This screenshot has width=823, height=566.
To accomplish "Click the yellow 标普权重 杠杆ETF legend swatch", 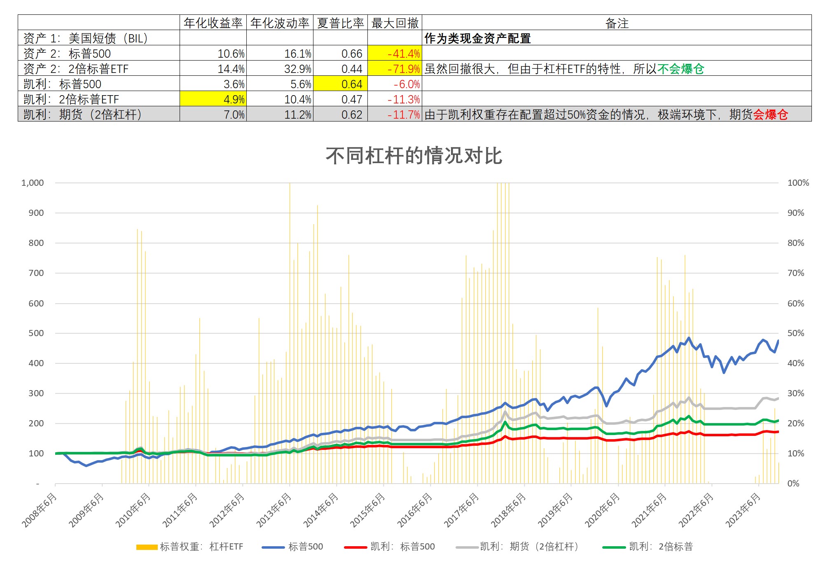I will 147,547.
